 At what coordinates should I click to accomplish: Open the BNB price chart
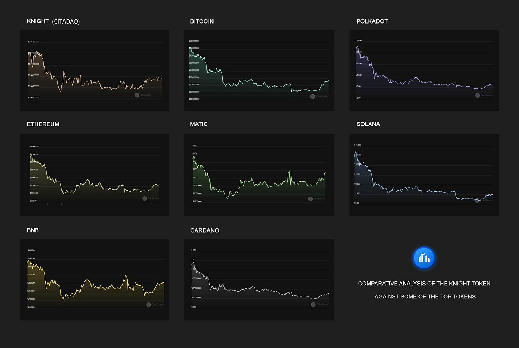coord(94,280)
